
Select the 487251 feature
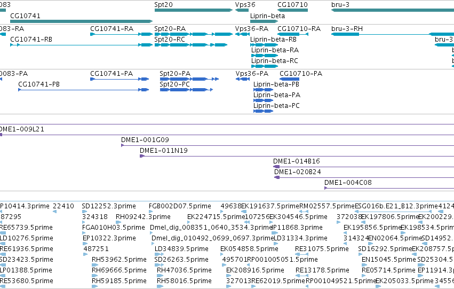coord(85,254)
